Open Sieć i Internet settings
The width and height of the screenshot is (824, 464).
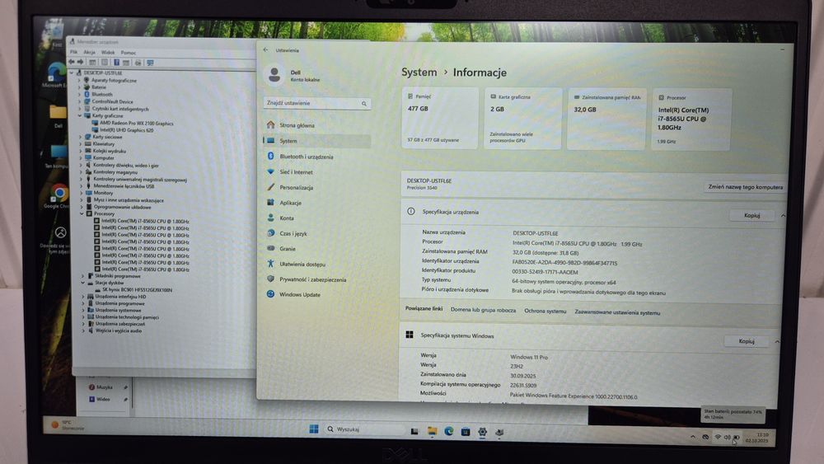coord(296,171)
